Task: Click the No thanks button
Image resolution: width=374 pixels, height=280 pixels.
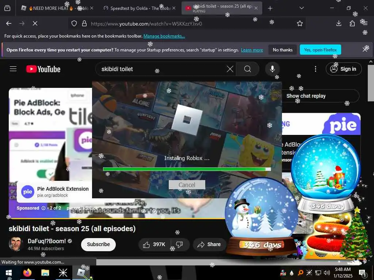Action: 282,50
